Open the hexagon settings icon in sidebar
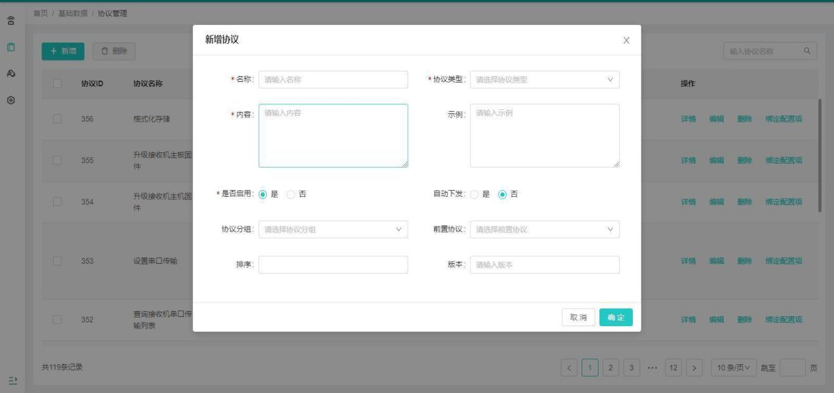834x393 pixels. 11,100
